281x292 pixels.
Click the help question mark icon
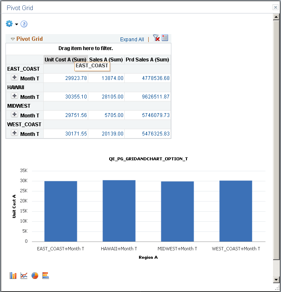pos(24,24)
